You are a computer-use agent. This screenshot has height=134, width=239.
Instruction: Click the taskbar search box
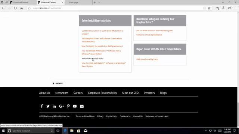pos(31,131)
